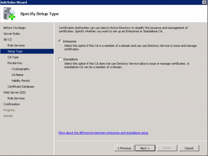Go back with the Previous button
Viewport: 208px width, 156px height.
pyautogui.click(x=124, y=148)
